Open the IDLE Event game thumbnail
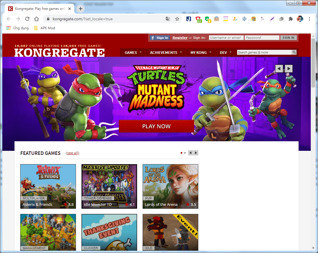Image resolution: width=318 pixels, height=253 pixels. tap(170, 232)
